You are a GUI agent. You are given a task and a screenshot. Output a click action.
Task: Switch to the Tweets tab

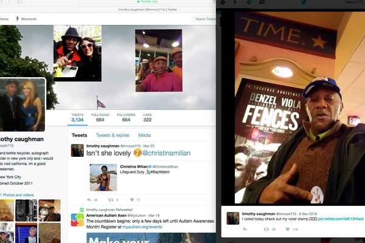tap(79, 135)
